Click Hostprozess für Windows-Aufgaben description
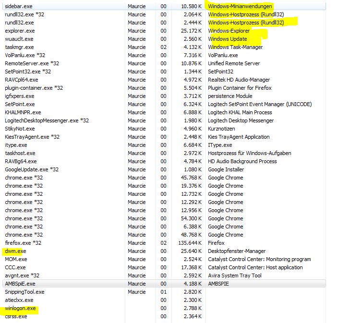 tap(250, 154)
